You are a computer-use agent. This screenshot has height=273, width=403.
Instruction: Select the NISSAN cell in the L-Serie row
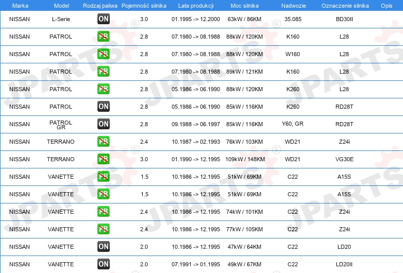click(20, 19)
